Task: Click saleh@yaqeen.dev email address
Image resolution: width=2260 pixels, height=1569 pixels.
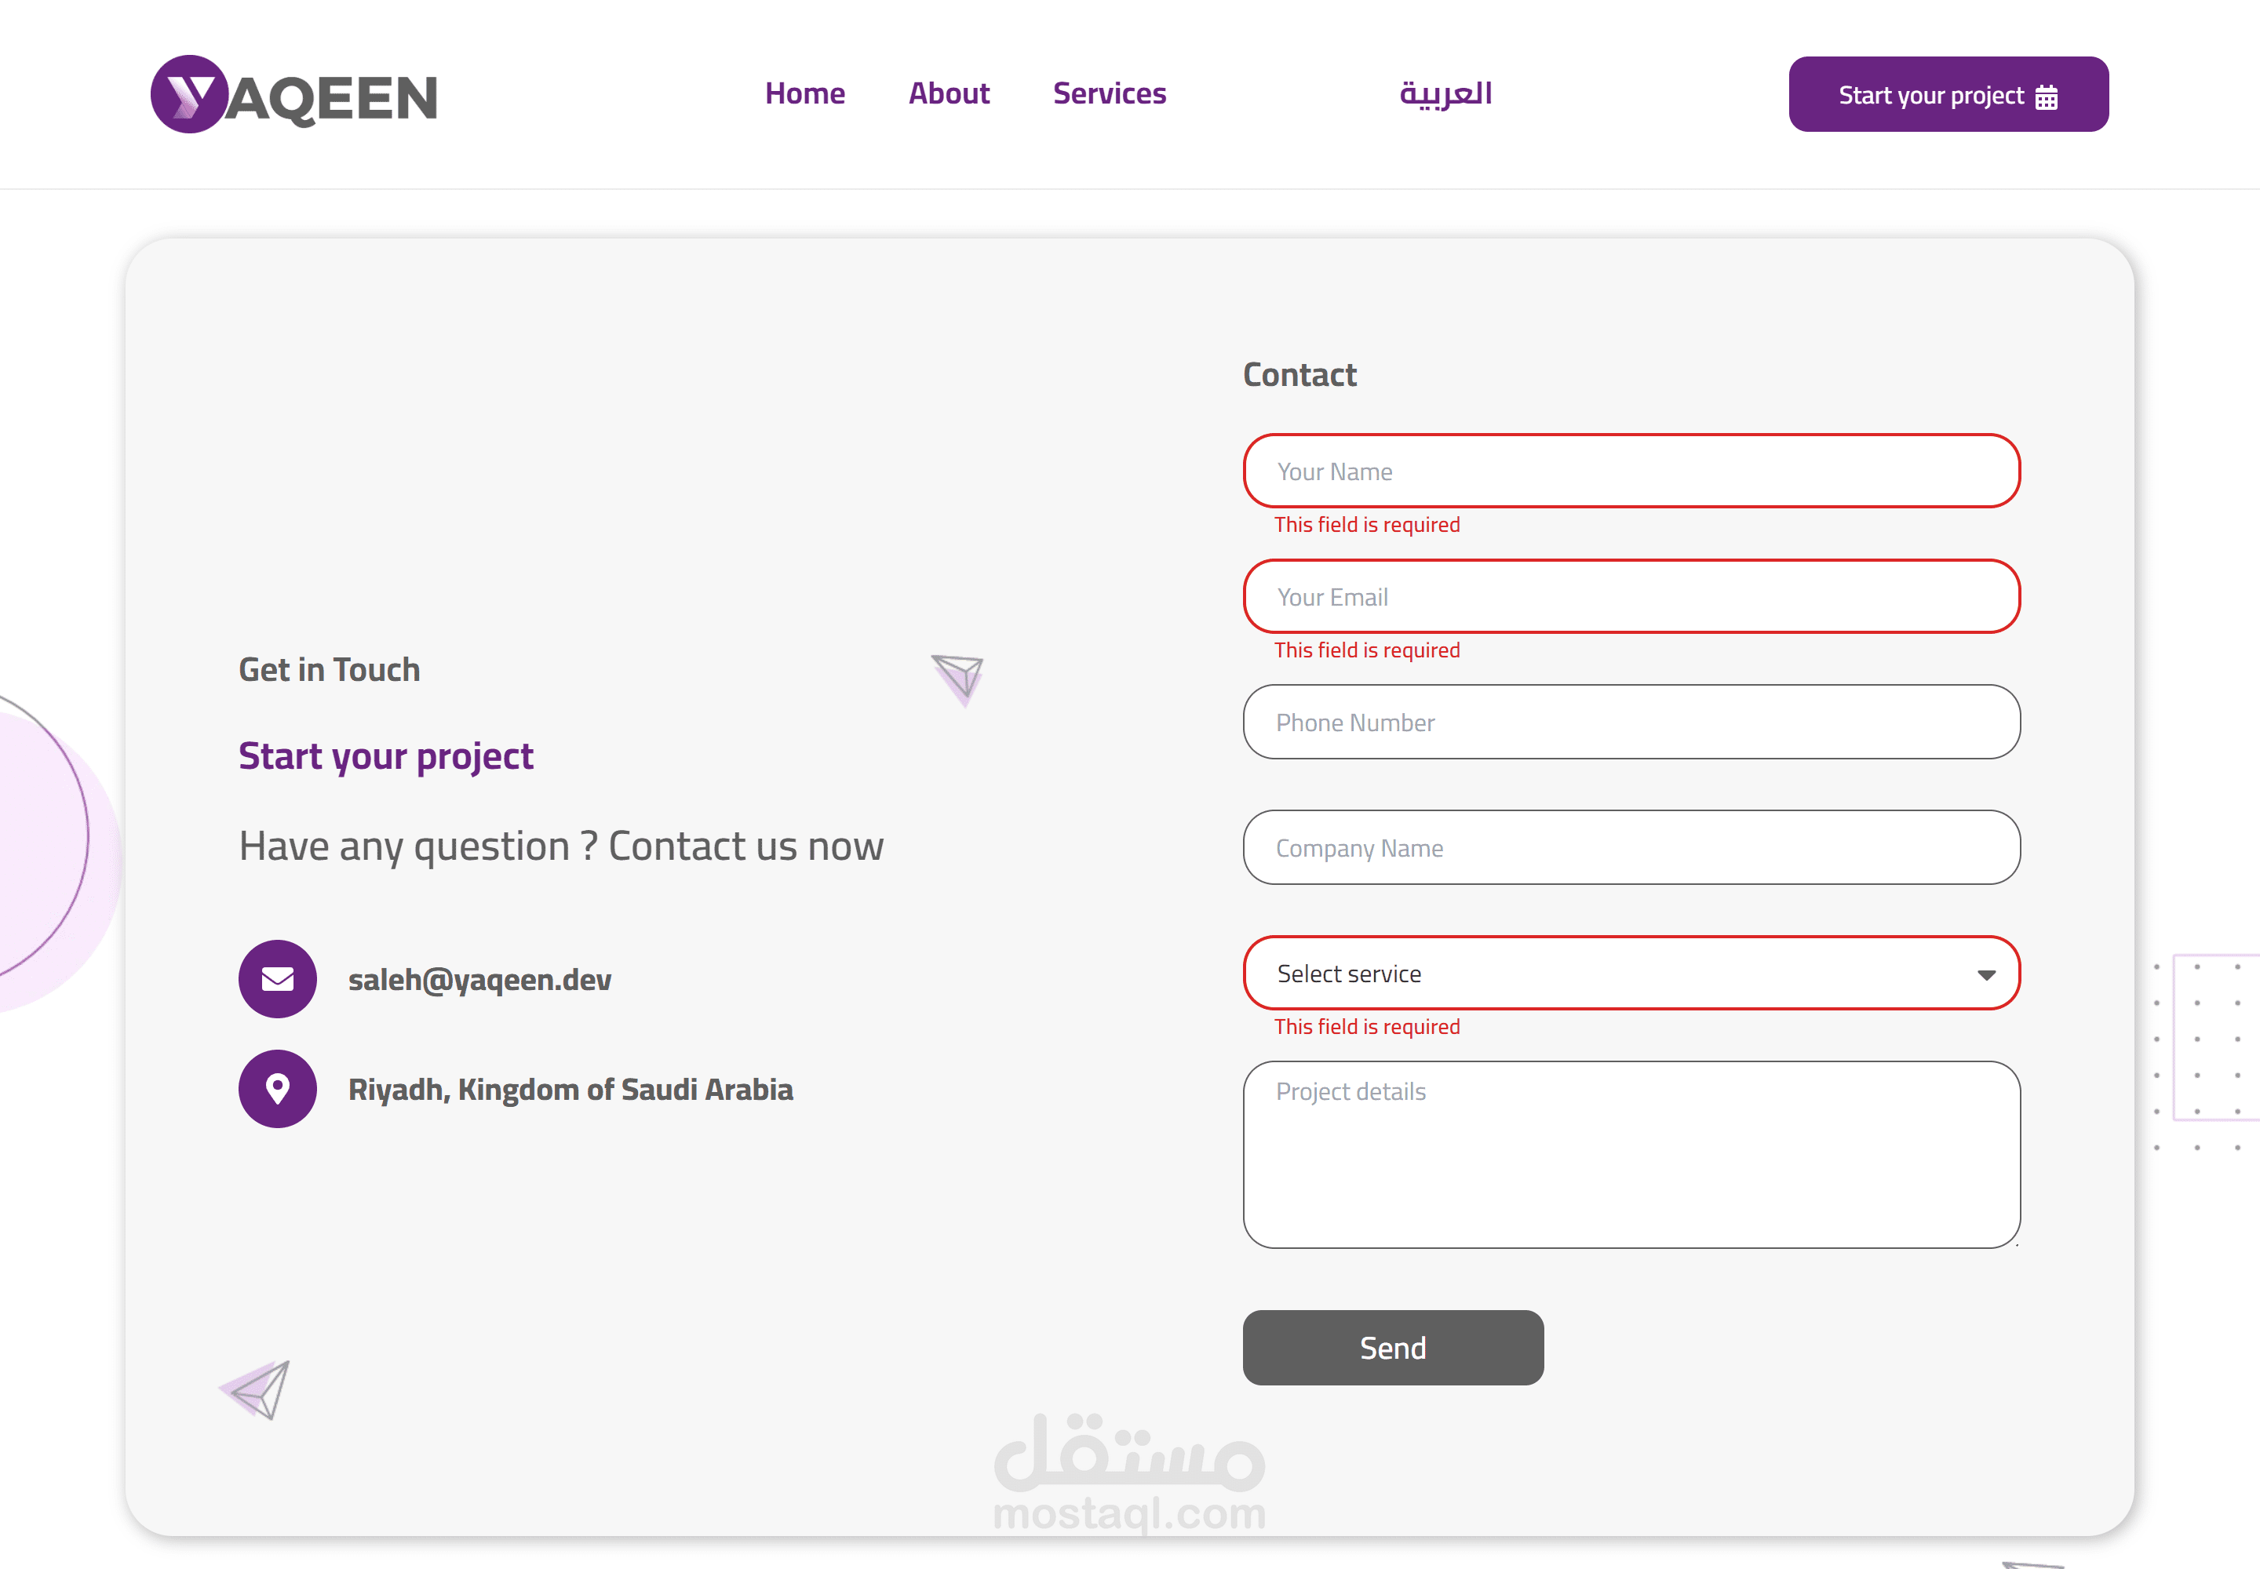Action: 480,979
